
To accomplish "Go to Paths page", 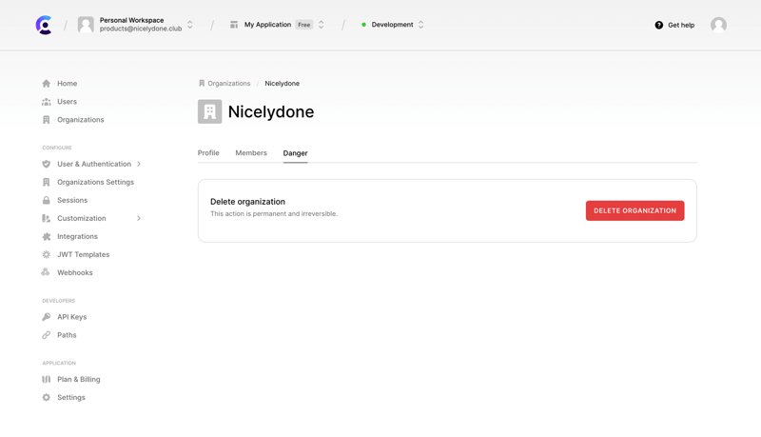I will coord(67,335).
